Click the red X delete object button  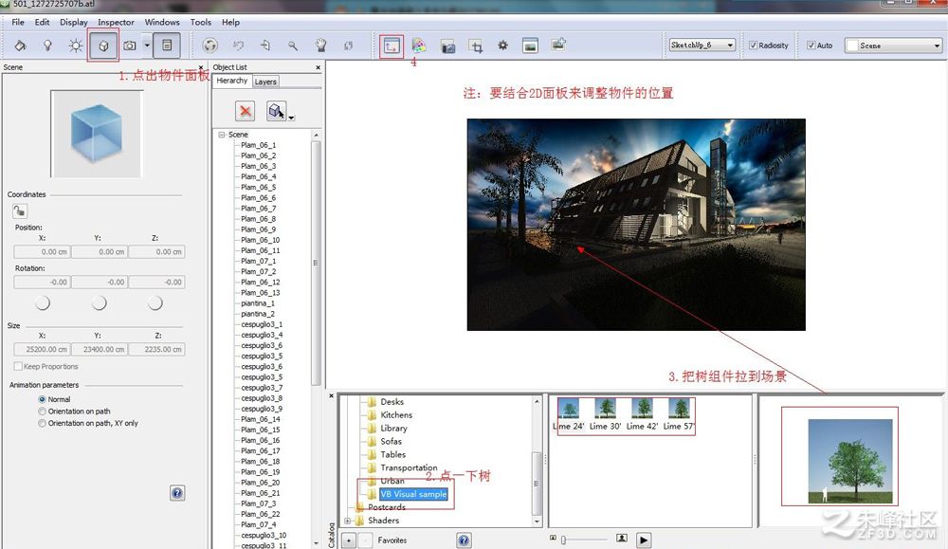pos(245,111)
